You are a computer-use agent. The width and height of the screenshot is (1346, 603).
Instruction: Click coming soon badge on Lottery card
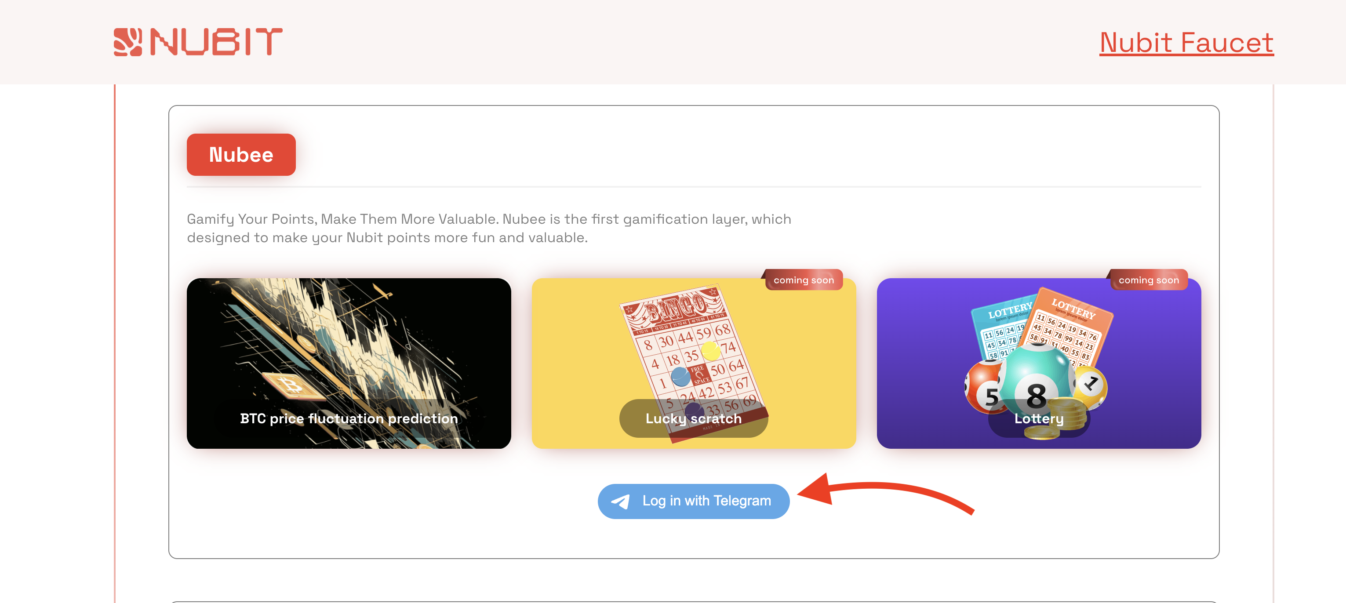tap(1149, 280)
